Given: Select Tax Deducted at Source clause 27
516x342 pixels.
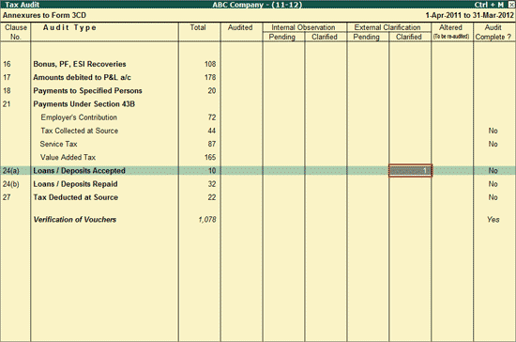Looking at the screenshot, I should (76, 197).
